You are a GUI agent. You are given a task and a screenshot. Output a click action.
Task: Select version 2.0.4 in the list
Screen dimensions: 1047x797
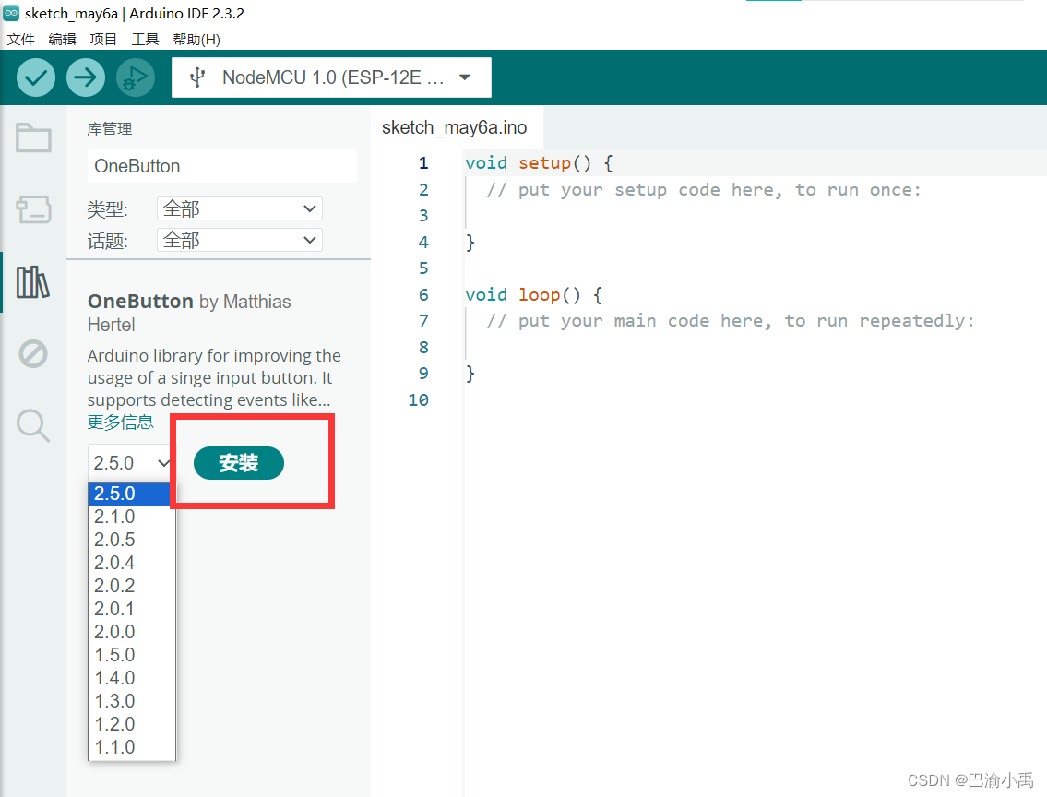point(131,563)
